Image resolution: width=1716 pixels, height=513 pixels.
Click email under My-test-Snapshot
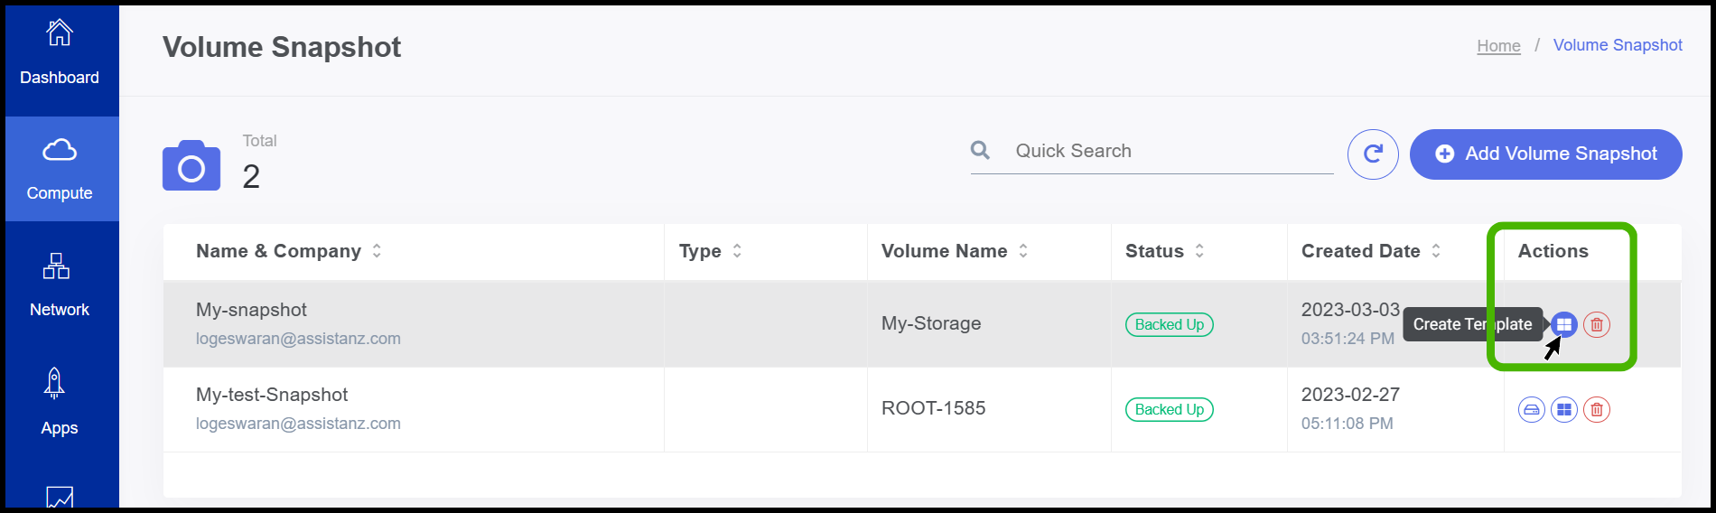coord(298,424)
